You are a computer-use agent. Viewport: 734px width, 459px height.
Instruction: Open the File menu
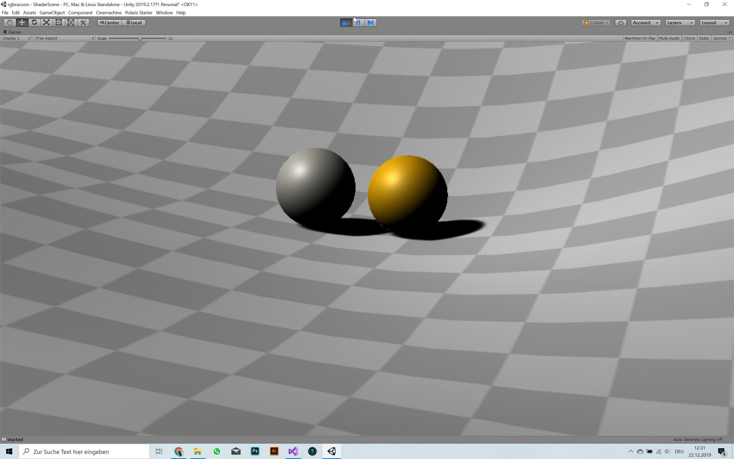(5, 13)
